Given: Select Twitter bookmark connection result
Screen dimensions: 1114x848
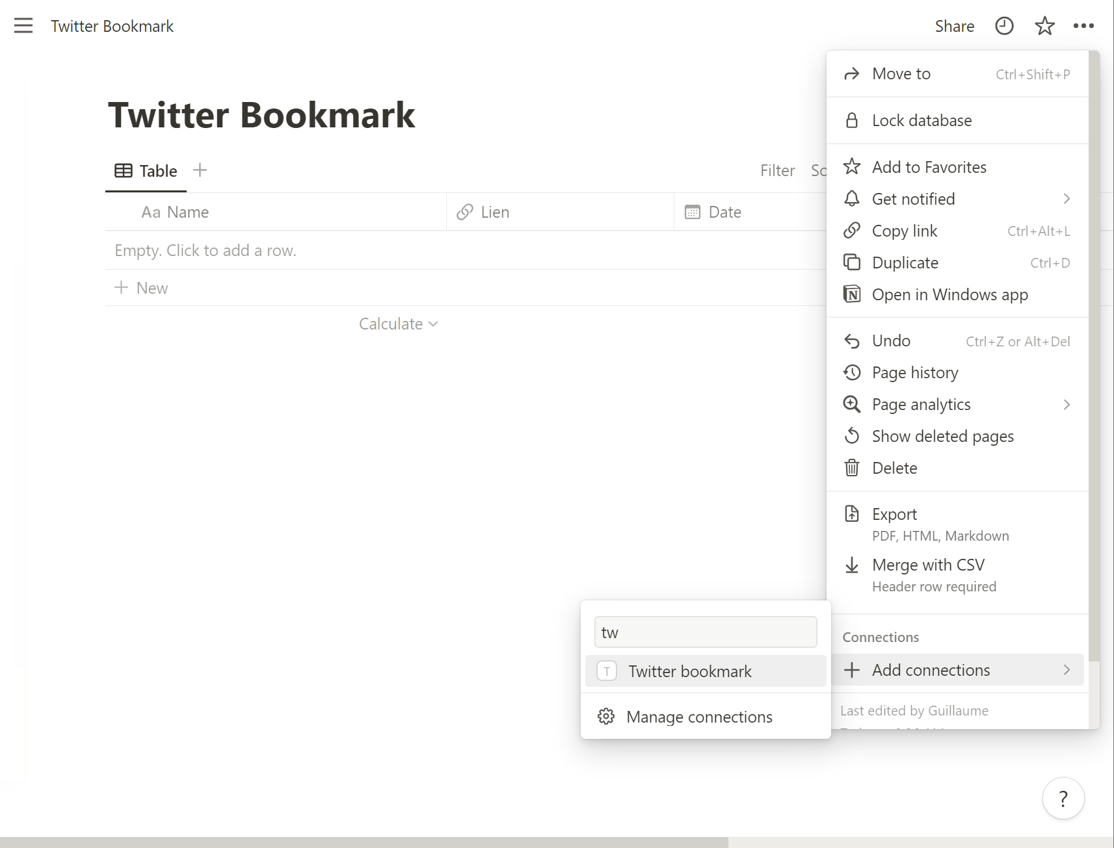Looking at the screenshot, I should [706, 671].
